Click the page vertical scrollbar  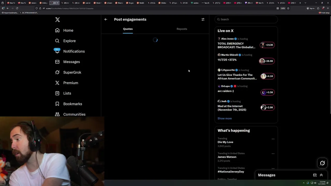pyautogui.click(x=330, y=65)
